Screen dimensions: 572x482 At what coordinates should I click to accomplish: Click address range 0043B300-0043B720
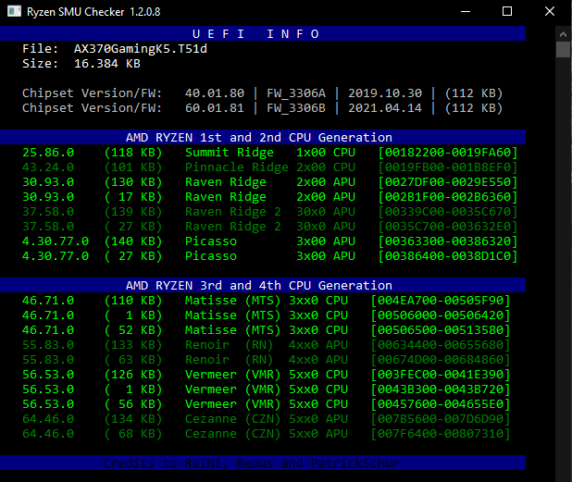pos(441,389)
